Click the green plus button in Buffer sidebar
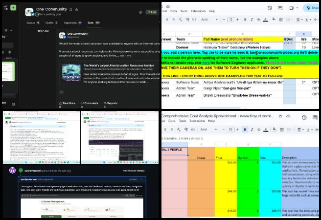Image resolution: width=321 pixels, height=220 pixels. click(x=13, y=7)
